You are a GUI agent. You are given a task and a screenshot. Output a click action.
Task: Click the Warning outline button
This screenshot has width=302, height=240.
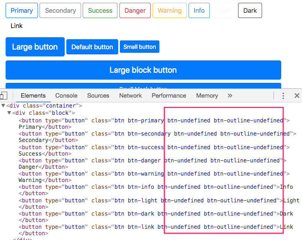tap(169, 10)
